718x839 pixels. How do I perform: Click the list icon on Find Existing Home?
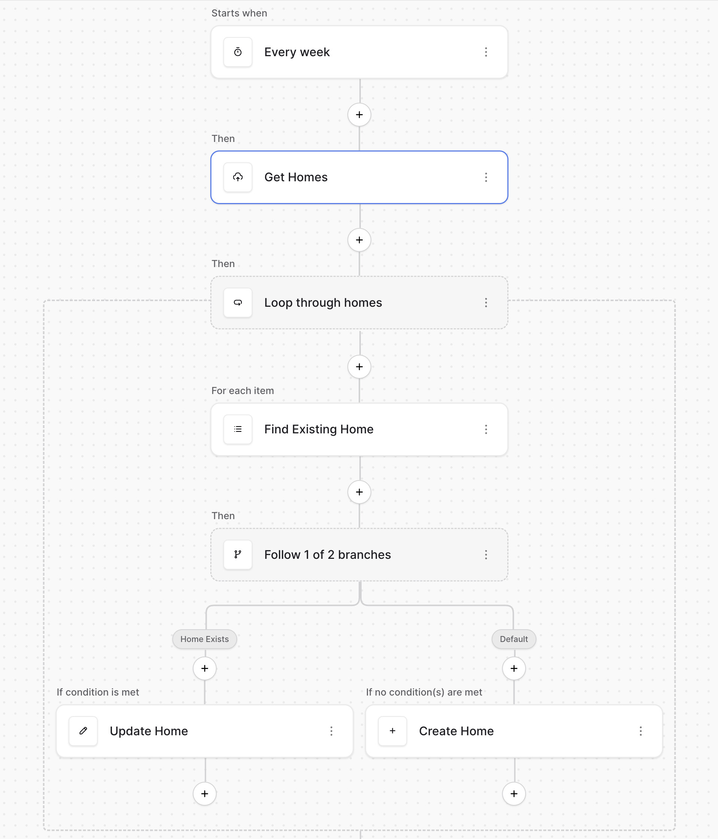tap(238, 429)
